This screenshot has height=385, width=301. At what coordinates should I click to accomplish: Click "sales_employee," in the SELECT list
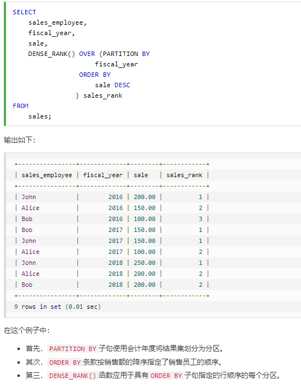point(57,22)
